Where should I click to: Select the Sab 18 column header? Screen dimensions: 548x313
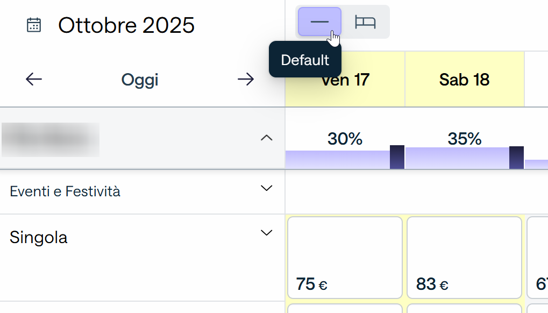point(465,79)
